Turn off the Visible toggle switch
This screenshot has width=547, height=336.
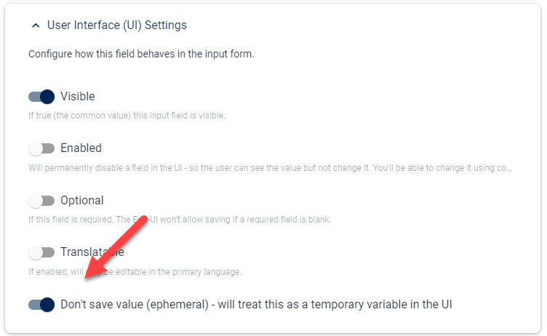(41, 97)
